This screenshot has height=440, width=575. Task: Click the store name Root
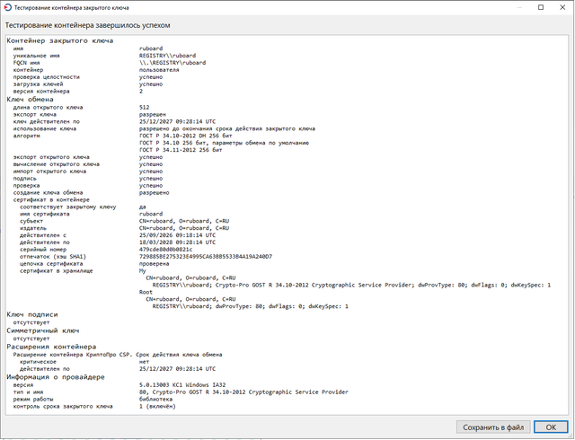pyautogui.click(x=146, y=292)
